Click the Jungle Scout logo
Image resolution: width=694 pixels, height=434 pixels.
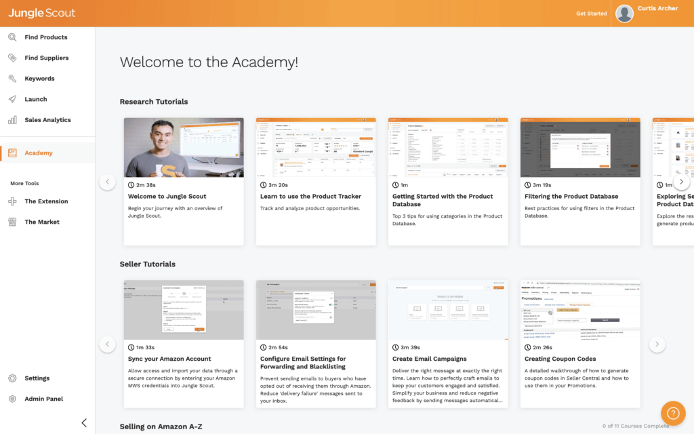click(x=41, y=13)
